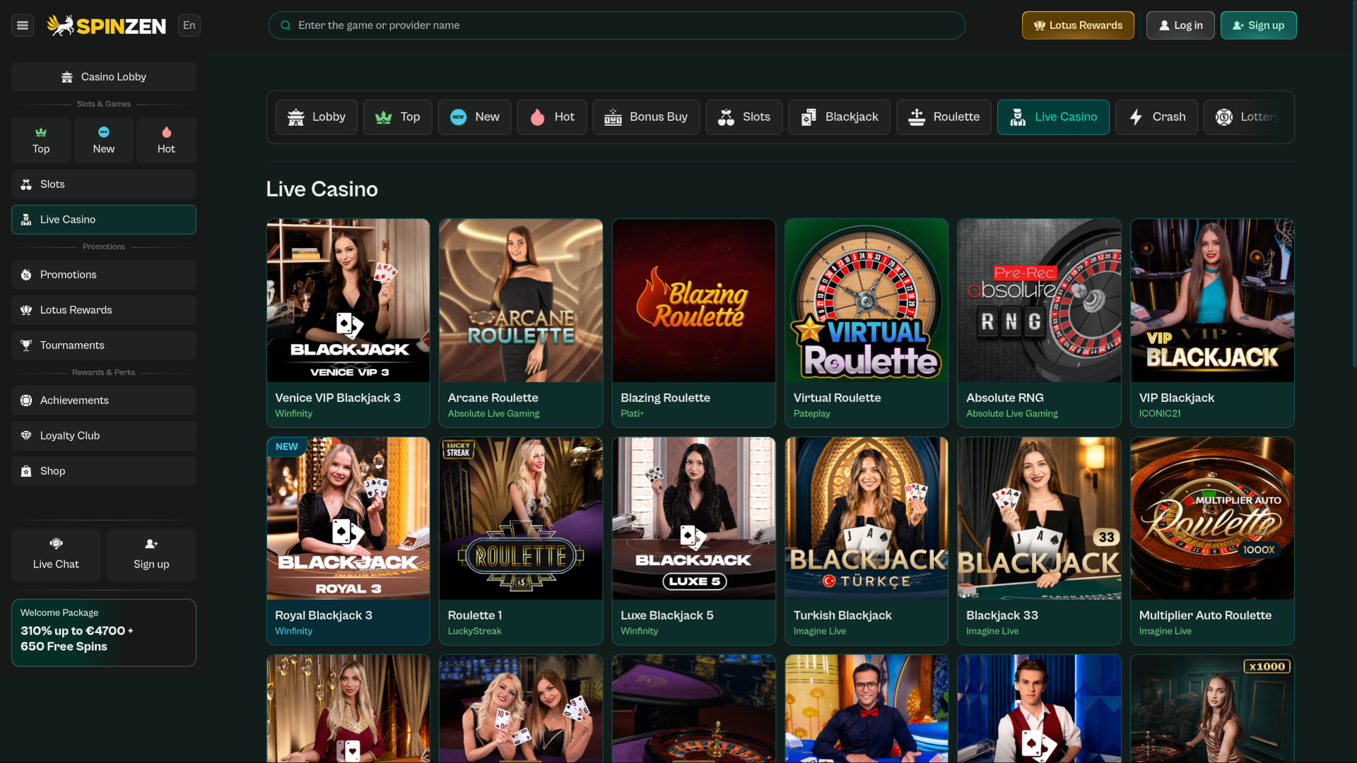
Task: Open the Royal Blackjack 3 game
Action: click(x=348, y=541)
